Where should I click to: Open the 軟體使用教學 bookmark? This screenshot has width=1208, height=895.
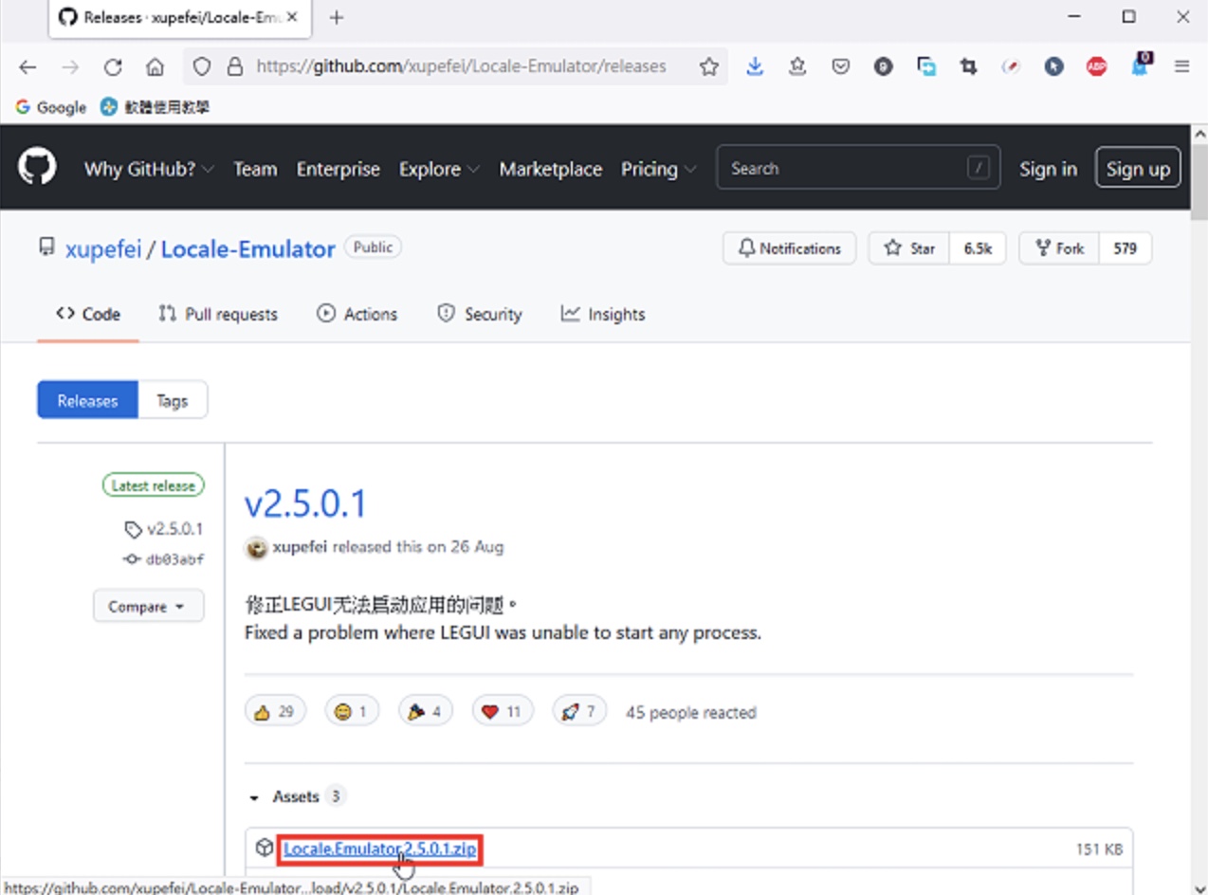[155, 107]
